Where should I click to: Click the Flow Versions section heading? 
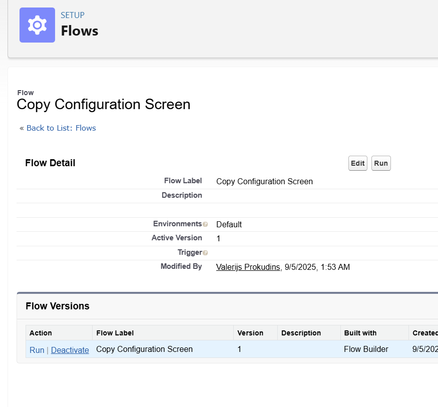58,306
